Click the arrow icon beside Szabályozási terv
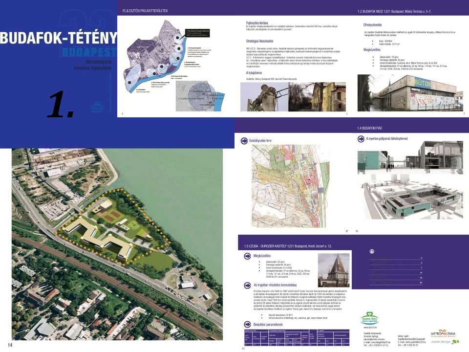 244,141
